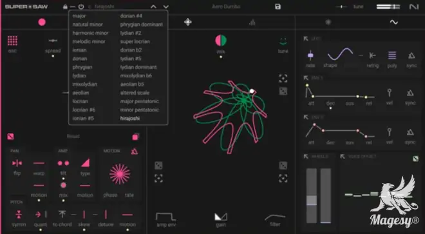Image resolution: width=425 pixels, height=234 pixels.
Task: Switch to the pink circle oscillator tab
Action: tap(42, 23)
